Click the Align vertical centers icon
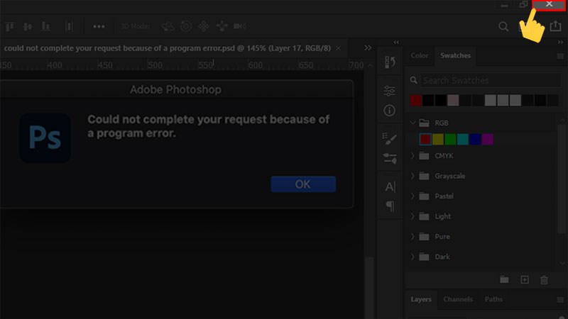The width and height of the screenshot is (568, 319). pos(28,26)
